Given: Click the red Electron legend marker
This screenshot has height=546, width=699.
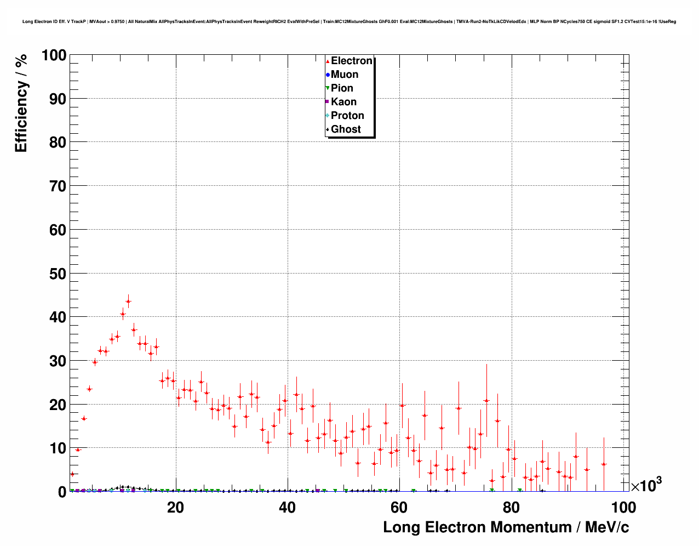Looking at the screenshot, I should pos(328,61).
